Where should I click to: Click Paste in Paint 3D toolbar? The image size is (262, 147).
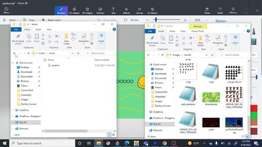(207, 11)
